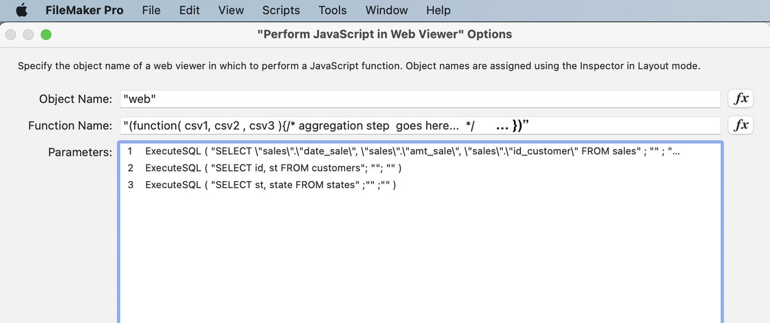
Task: Open the View menu
Action: 231,10
